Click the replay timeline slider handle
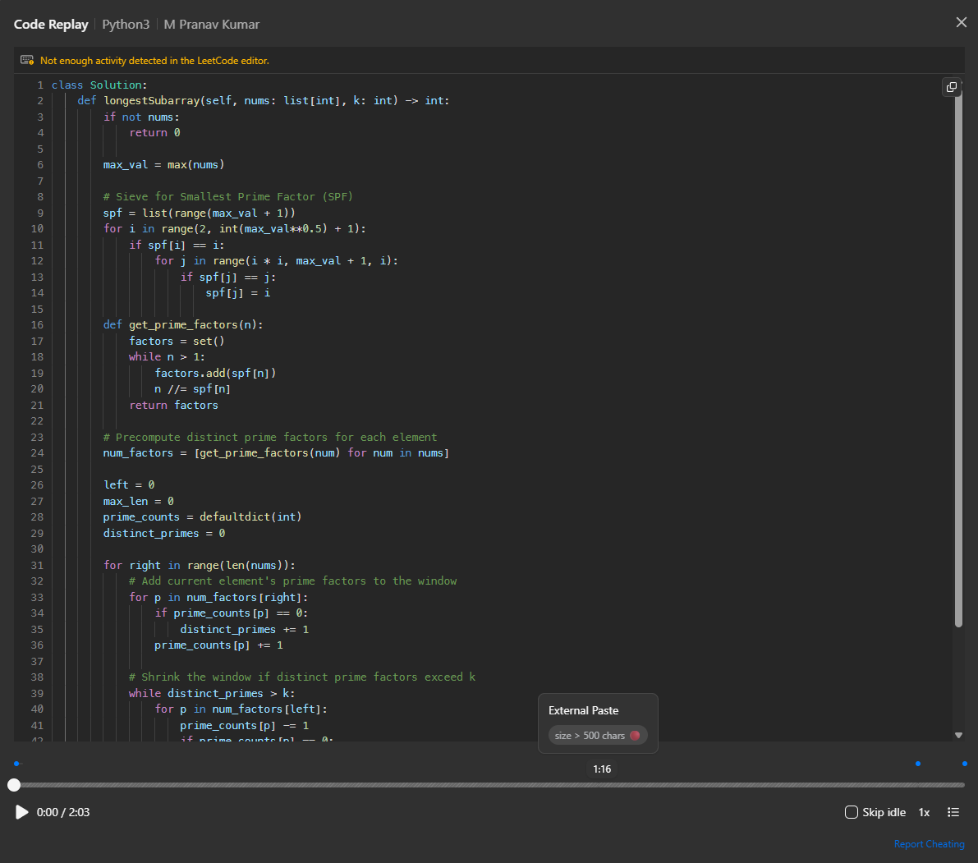Screen dimensions: 978x863 [14, 785]
